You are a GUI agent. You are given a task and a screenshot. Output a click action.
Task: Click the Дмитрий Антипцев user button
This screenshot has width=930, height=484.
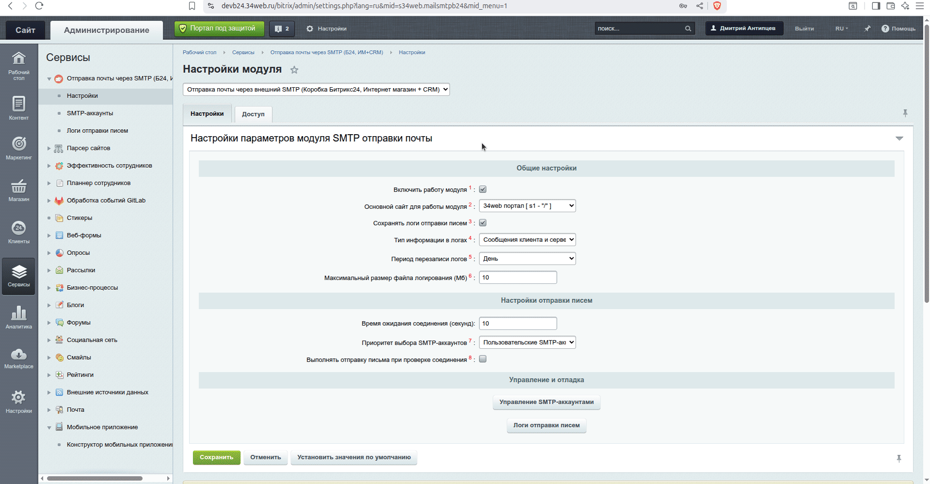pos(744,29)
